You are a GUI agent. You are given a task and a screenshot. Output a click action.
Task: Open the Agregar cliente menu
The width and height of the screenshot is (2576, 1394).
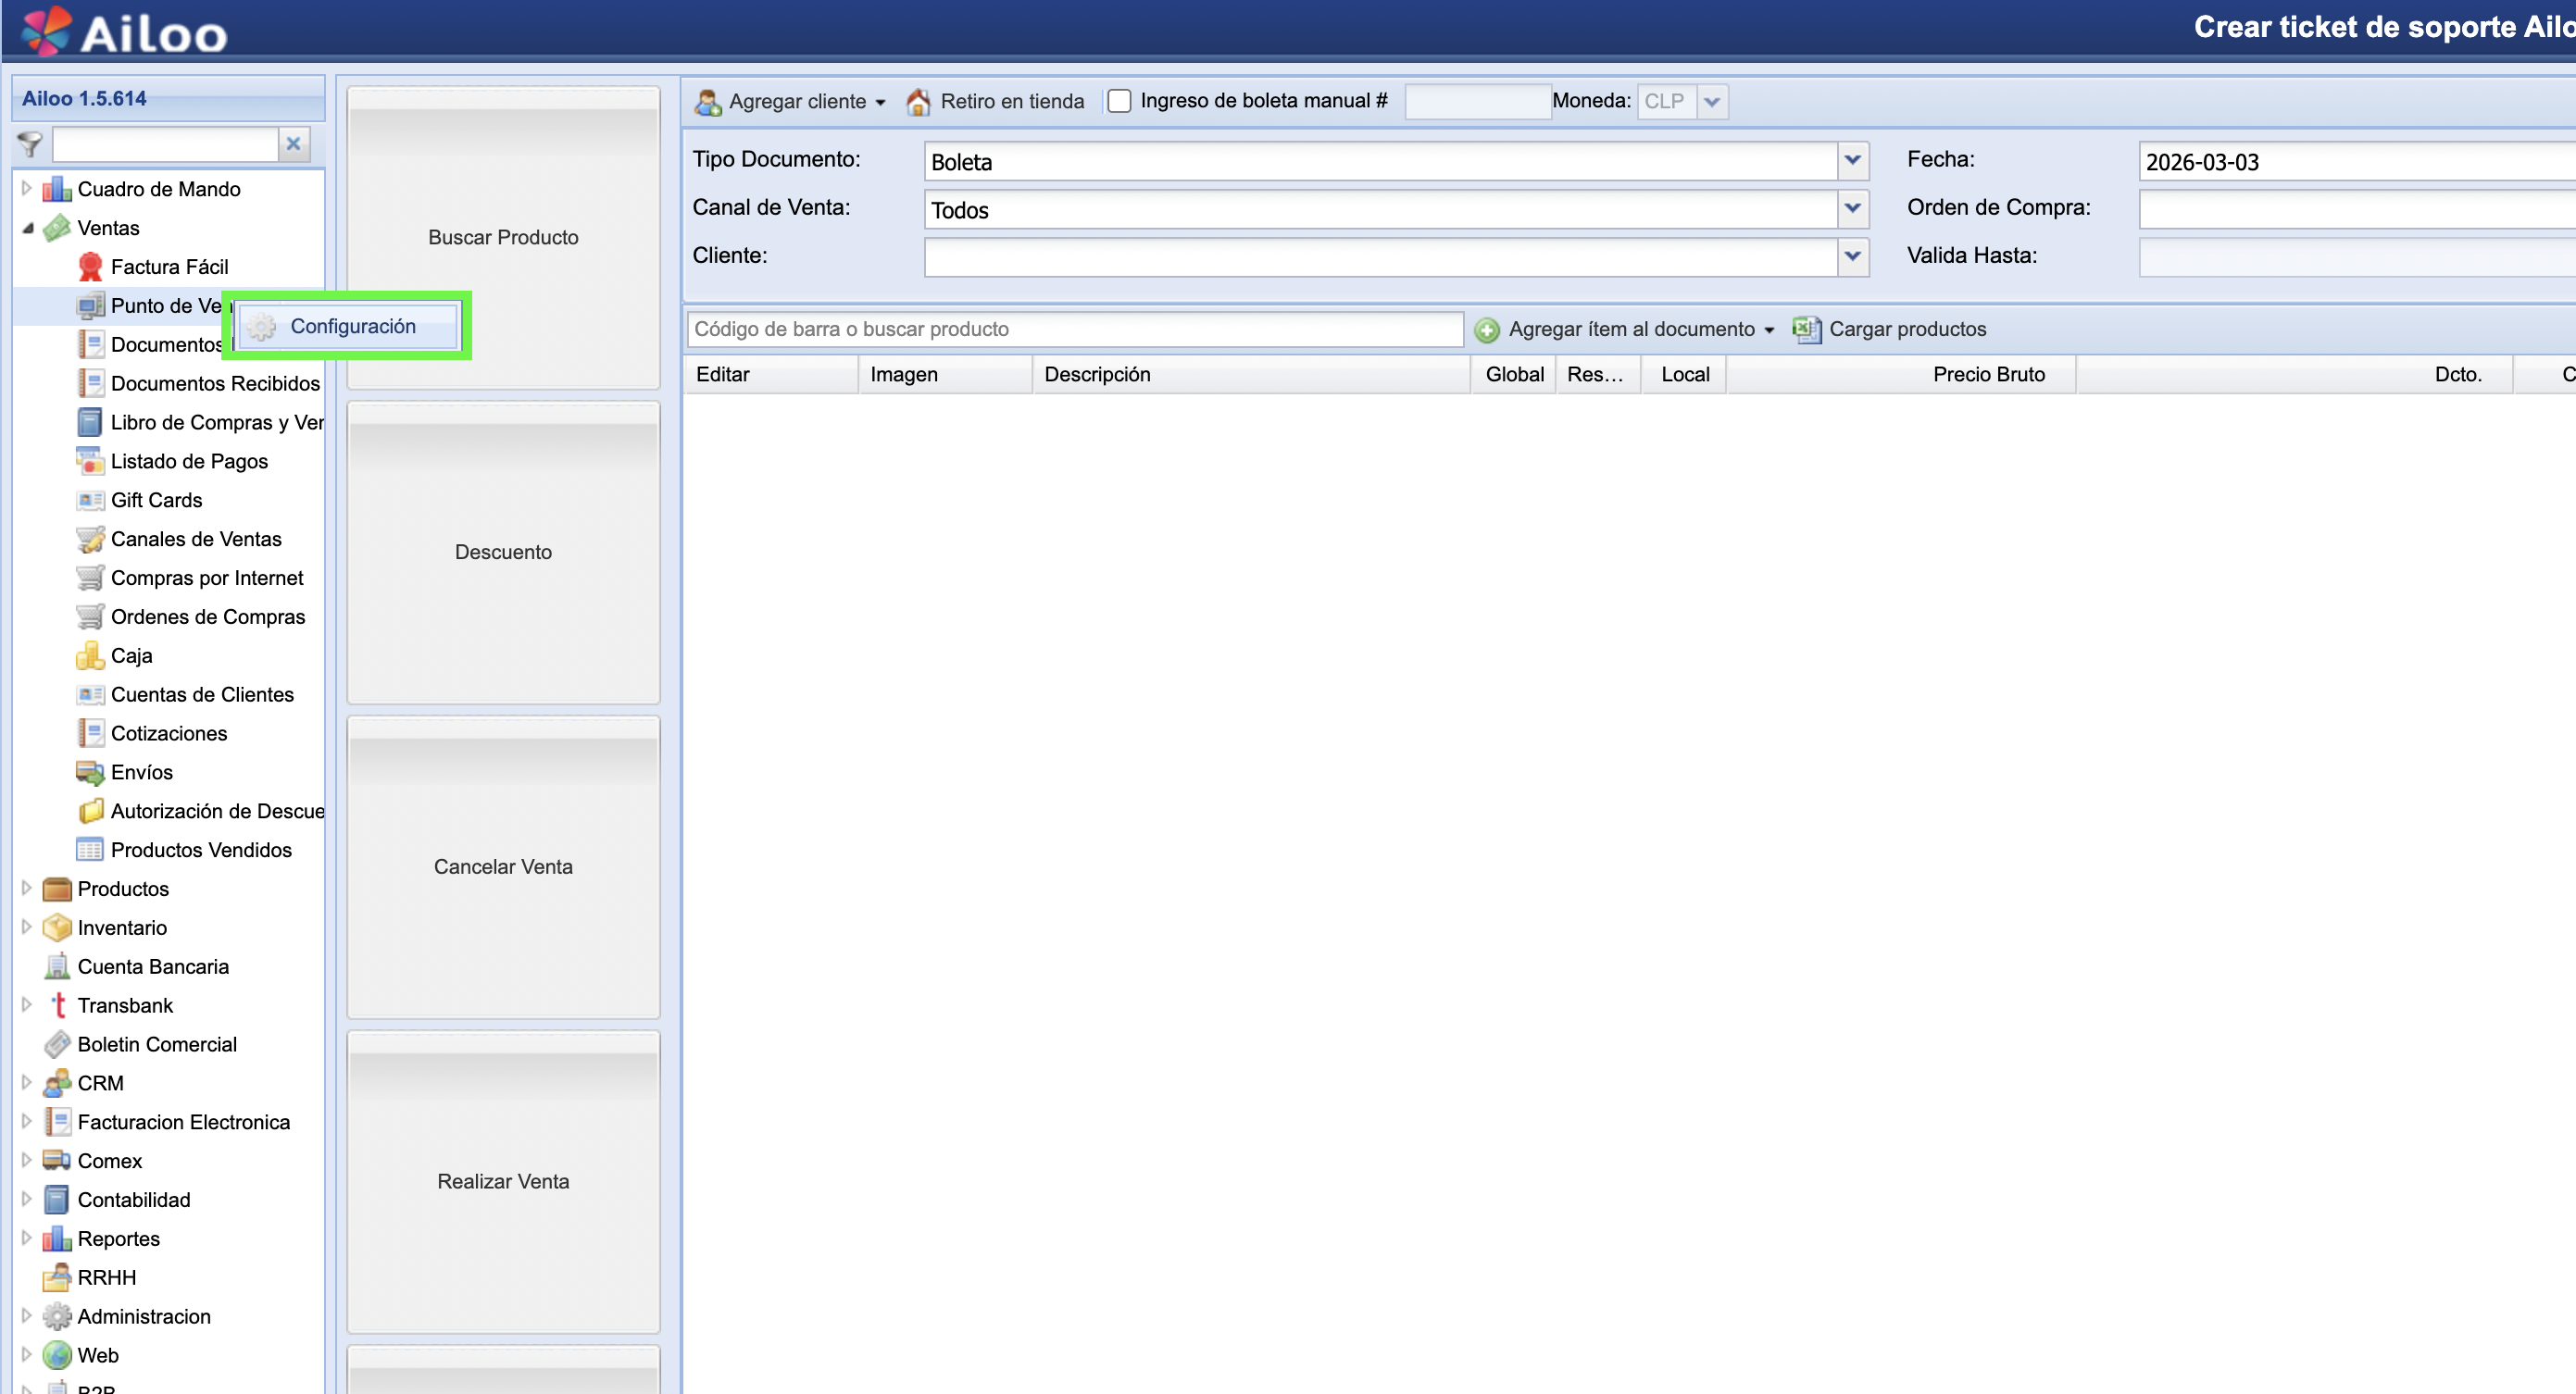(790, 101)
